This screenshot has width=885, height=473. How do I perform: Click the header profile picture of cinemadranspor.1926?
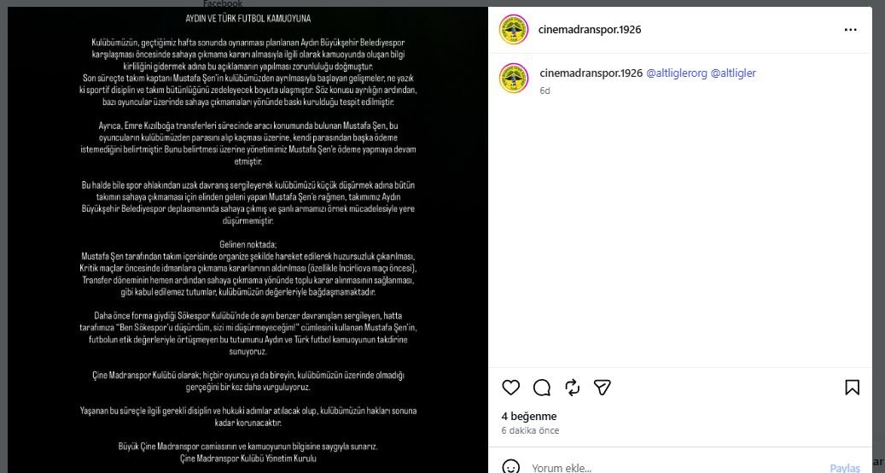pyautogui.click(x=514, y=29)
